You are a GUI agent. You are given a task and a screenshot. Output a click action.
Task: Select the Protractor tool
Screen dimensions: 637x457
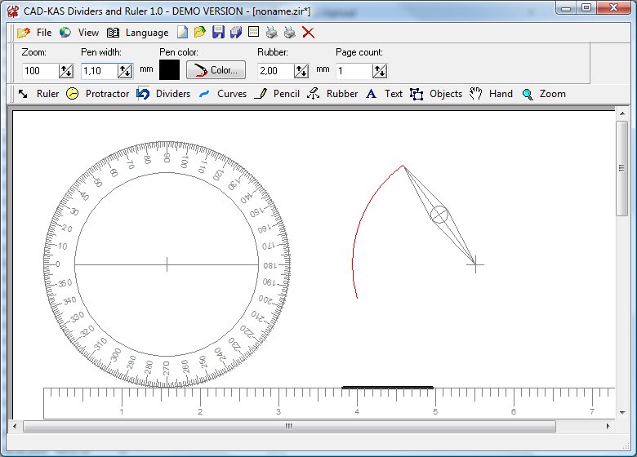click(x=98, y=94)
